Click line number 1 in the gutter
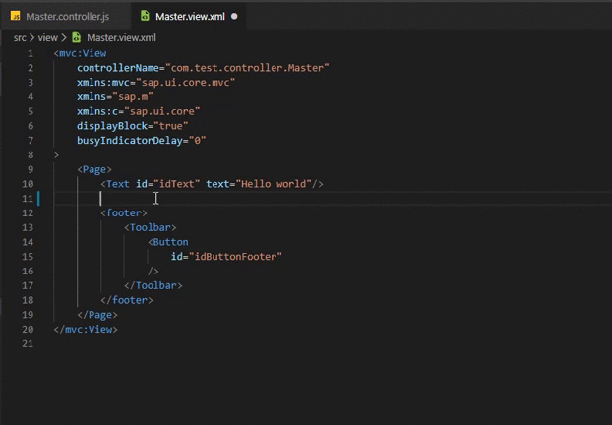 click(31, 53)
